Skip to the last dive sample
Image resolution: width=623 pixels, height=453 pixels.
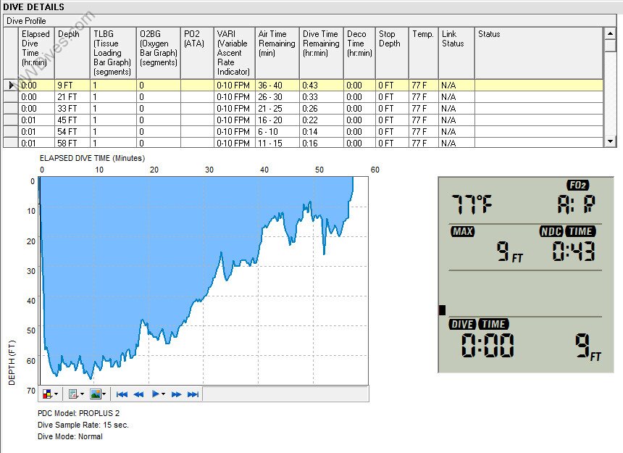click(x=193, y=394)
